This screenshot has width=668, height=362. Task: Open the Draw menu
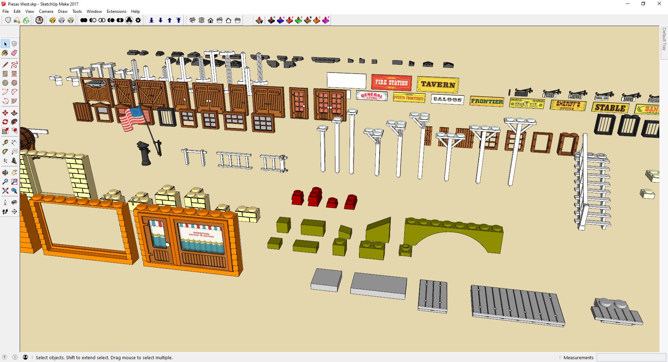[63, 11]
